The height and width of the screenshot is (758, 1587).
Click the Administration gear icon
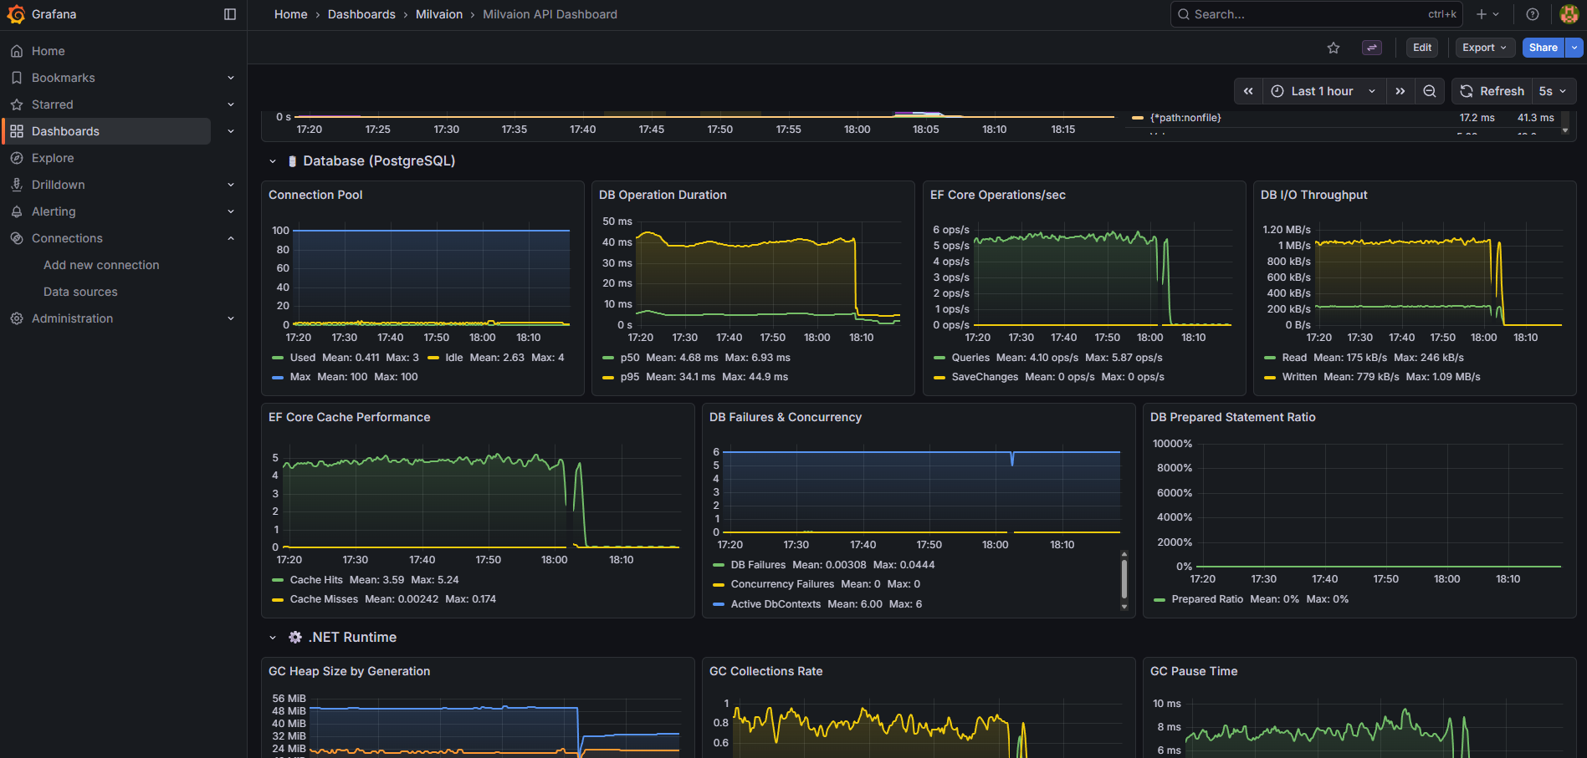coord(17,318)
